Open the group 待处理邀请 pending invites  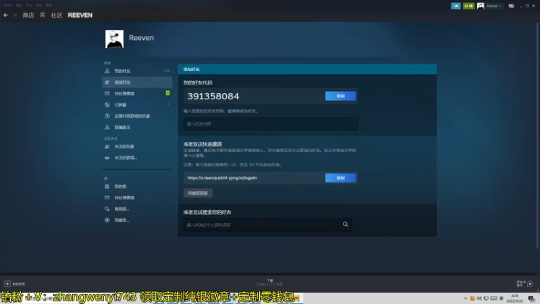click(137, 198)
